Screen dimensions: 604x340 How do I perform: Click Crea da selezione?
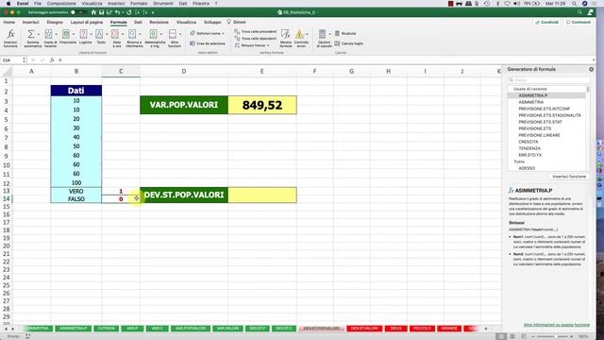(208, 43)
